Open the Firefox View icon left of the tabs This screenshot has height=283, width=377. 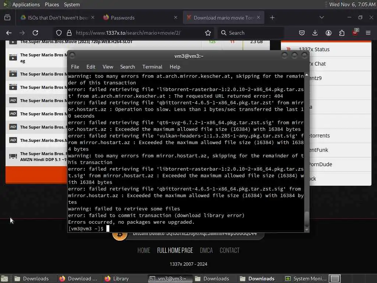pyautogui.click(x=7, y=18)
